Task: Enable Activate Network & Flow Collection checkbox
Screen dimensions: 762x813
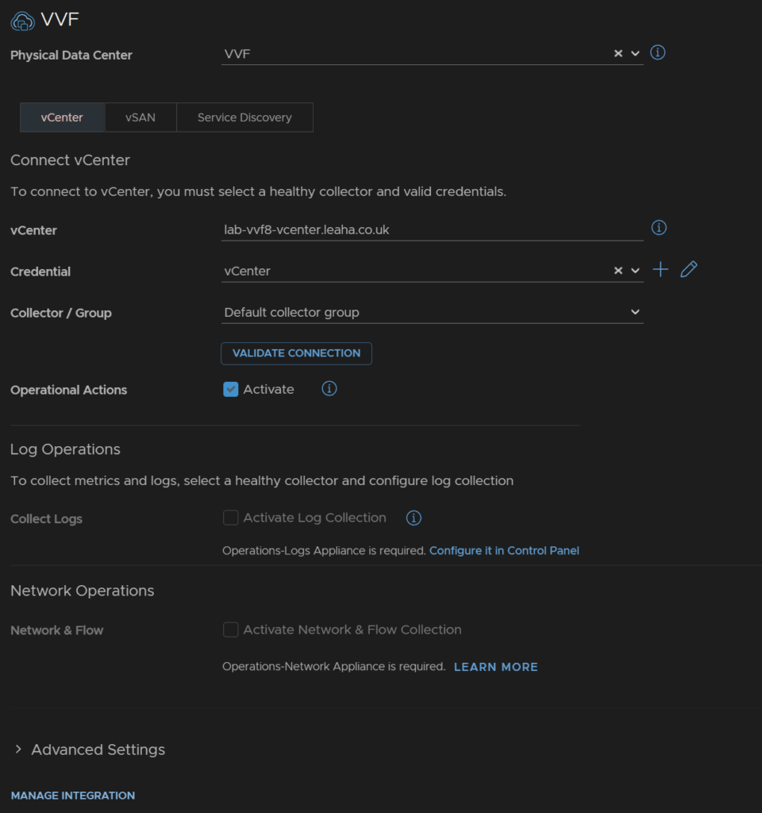Action: 231,630
